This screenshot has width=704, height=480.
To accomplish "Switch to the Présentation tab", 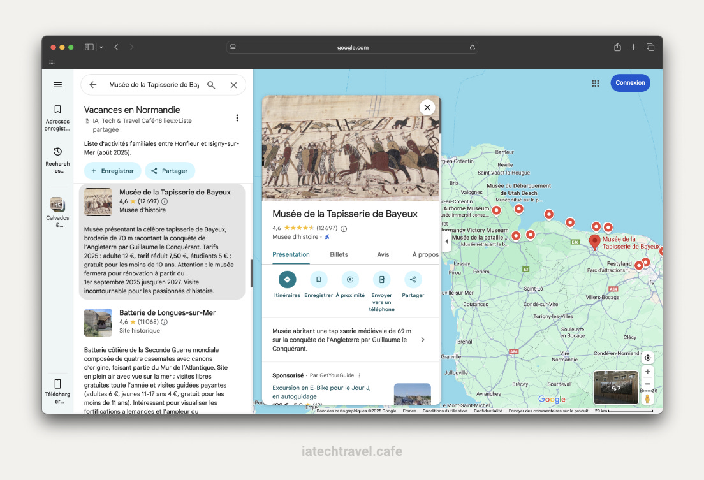I will click(x=291, y=254).
